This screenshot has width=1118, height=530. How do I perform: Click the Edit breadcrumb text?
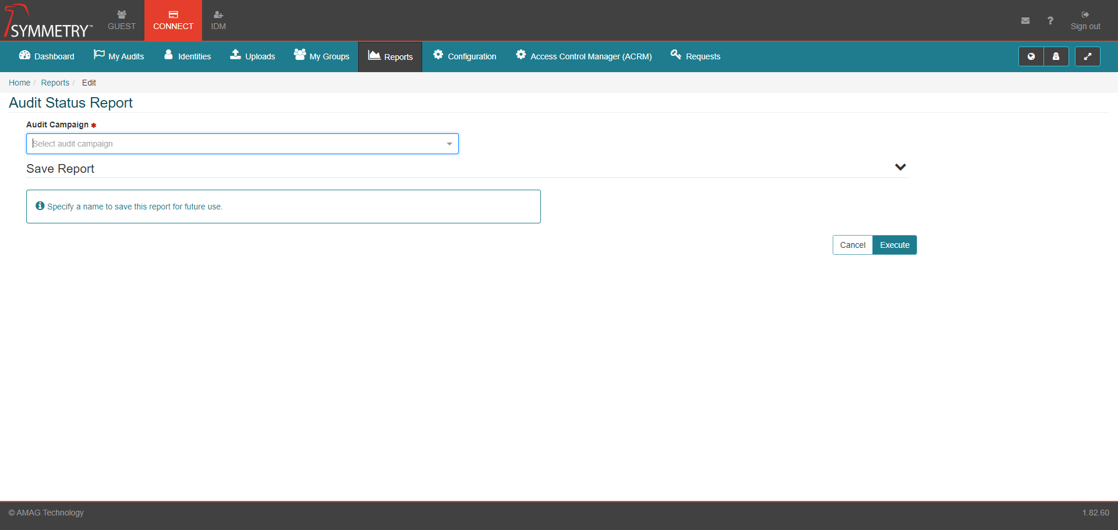point(89,83)
